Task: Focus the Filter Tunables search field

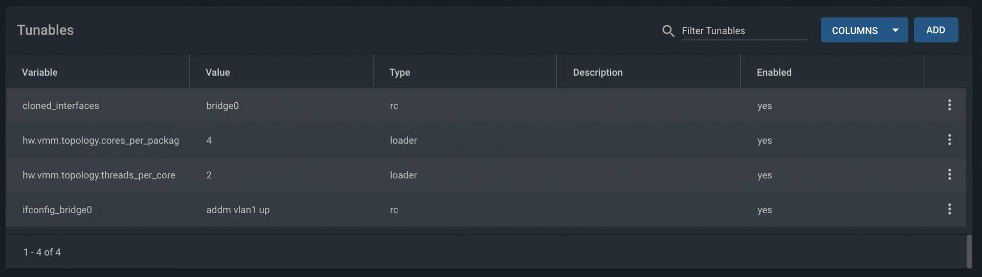Action: pos(744,31)
